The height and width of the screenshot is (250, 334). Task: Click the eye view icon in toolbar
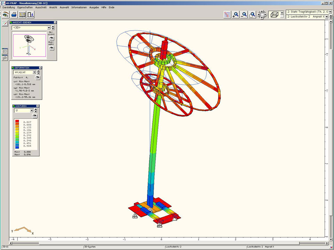pyautogui.click(x=5, y=15)
